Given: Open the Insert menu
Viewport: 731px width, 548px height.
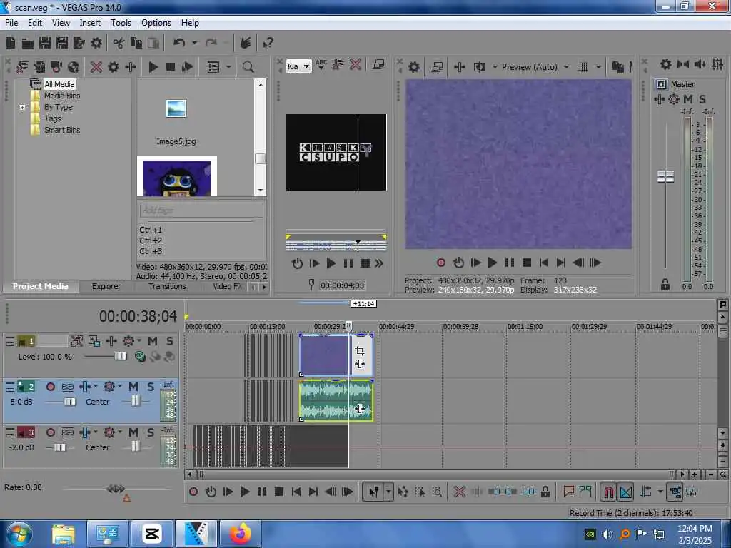Looking at the screenshot, I should tap(90, 23).
